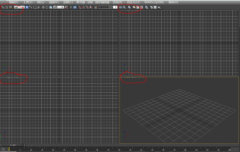The image size is (240, 152).
Task: Click the Unlink Selection tool
Action: pyautogui.click(x=7, y=7)
